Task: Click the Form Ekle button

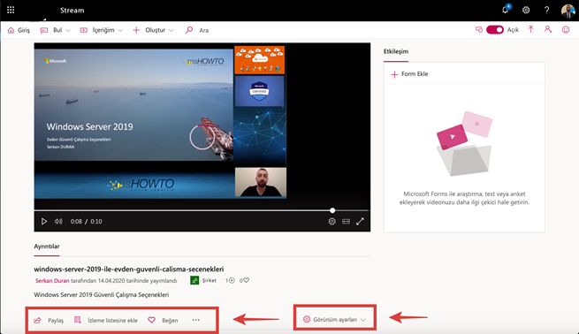Action: [409, 74]
